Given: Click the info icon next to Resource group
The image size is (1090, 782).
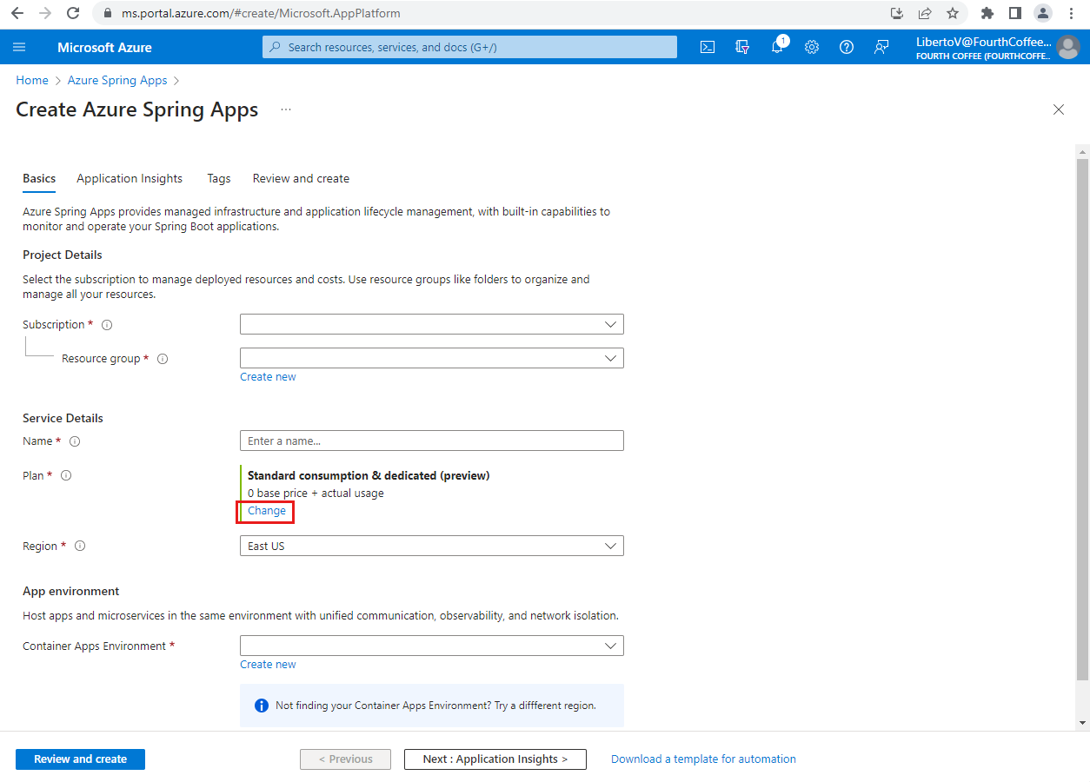Looking at the screenshot, I should pyautogui.click(x=163, y=359).
